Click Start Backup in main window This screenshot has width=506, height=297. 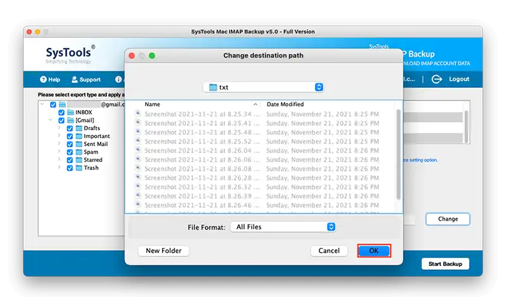pos(445,264)
